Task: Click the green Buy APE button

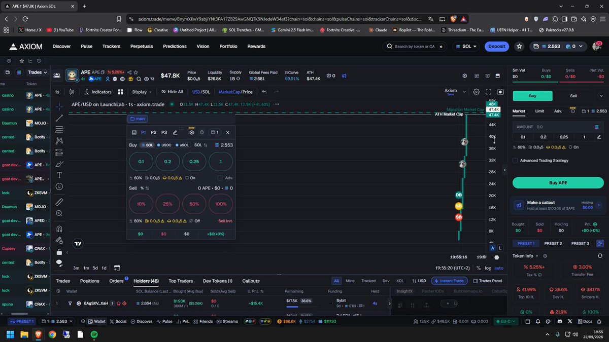Action: 559,183
